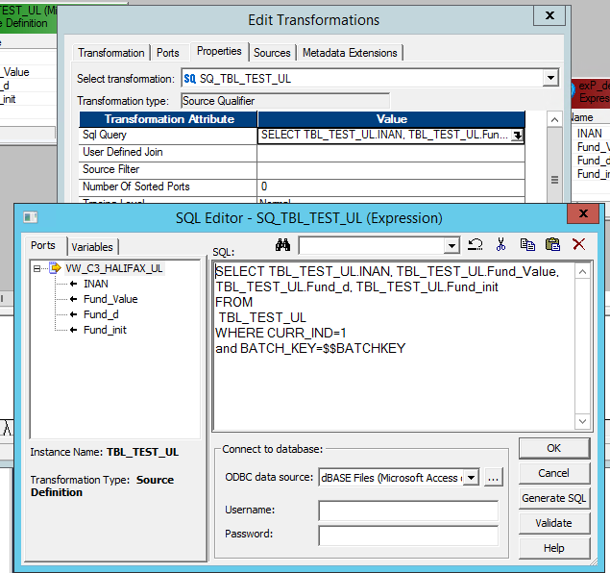Click the Username input field

[x=408, y=511]
